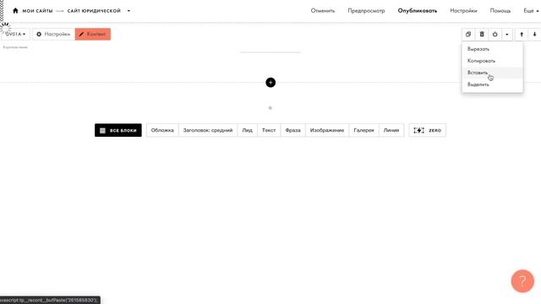
Task: Go to the home icon for My Sites
Action: [x=15, y=11]
